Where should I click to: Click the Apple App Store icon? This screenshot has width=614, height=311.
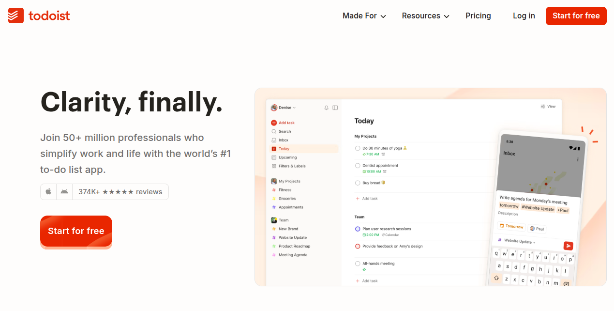click(48, 192)
